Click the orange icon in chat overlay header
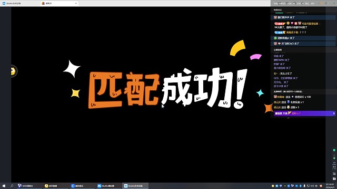Viewport: 337px width, 189px height. pos(322,3)
